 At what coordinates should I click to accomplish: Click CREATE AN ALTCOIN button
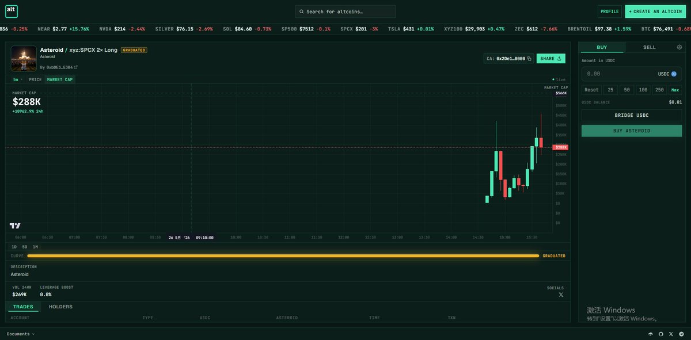click(655, 12)
